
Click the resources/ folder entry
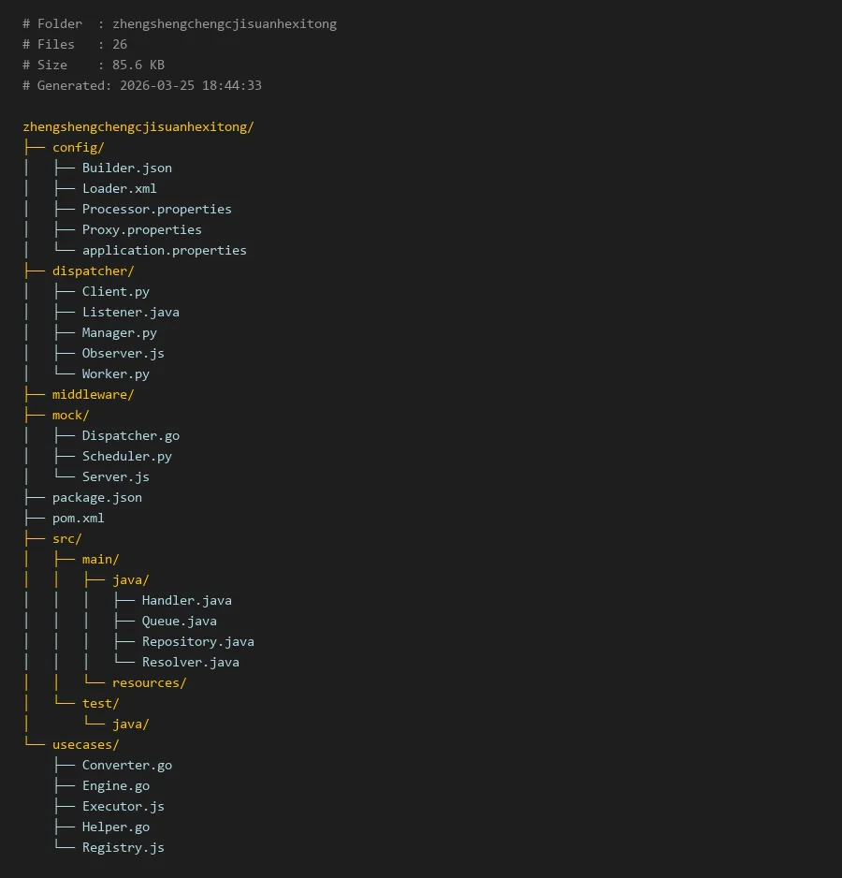(149, 682)
